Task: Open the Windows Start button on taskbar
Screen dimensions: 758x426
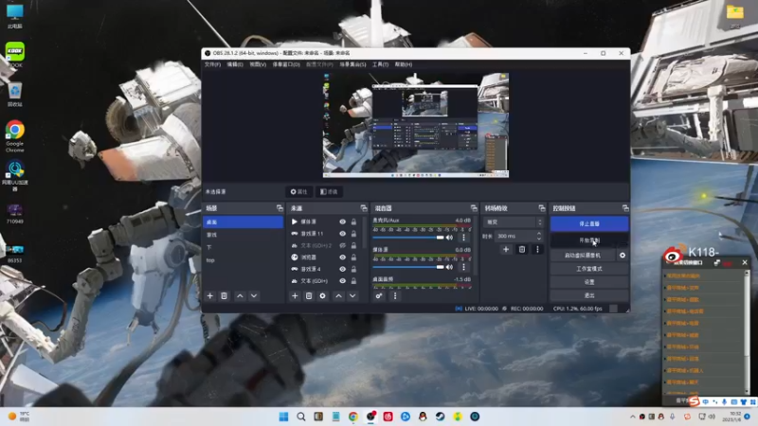Action: pos(283,417)
